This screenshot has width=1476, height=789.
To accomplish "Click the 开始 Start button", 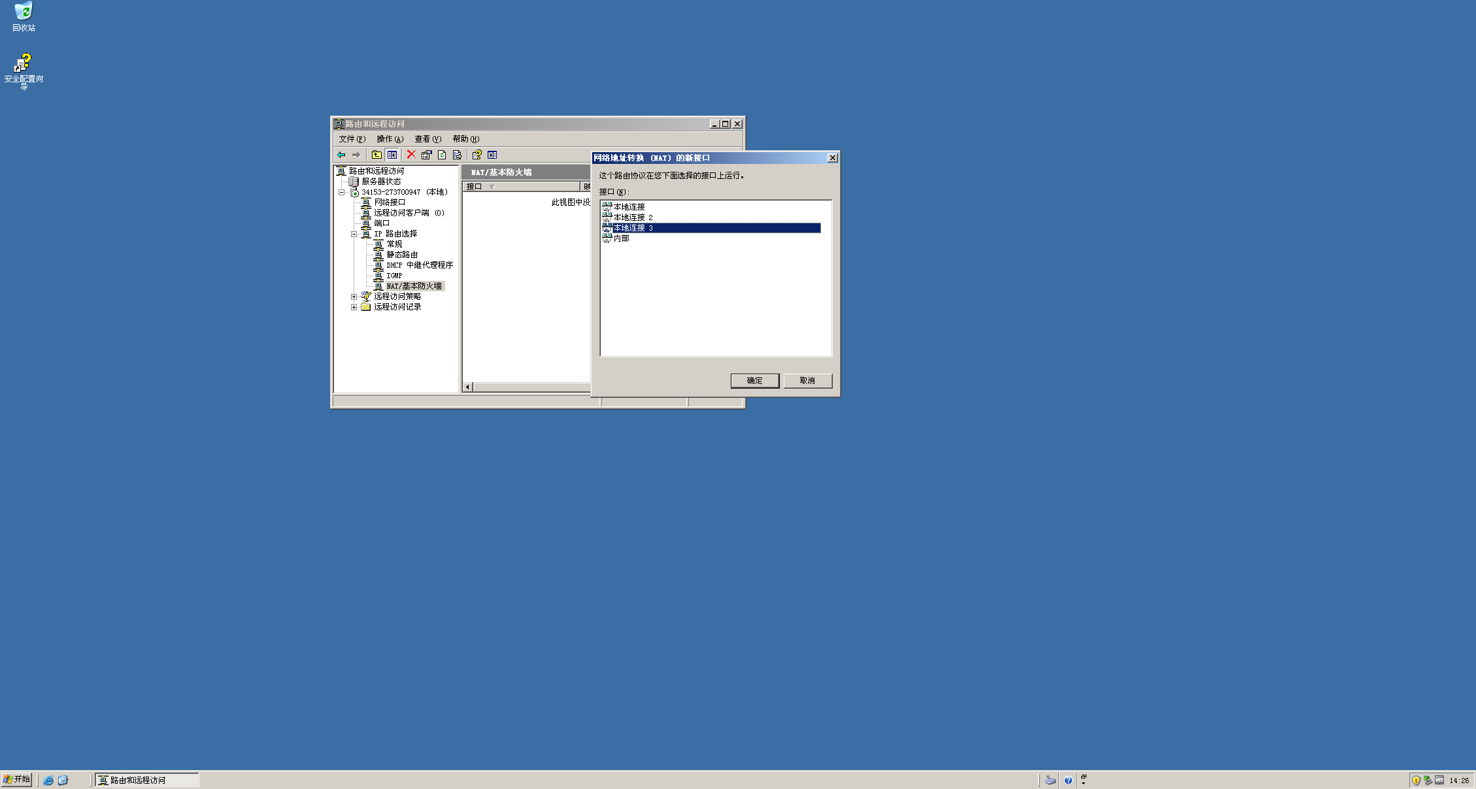I will pyautogui.click(x=16, y=779).
